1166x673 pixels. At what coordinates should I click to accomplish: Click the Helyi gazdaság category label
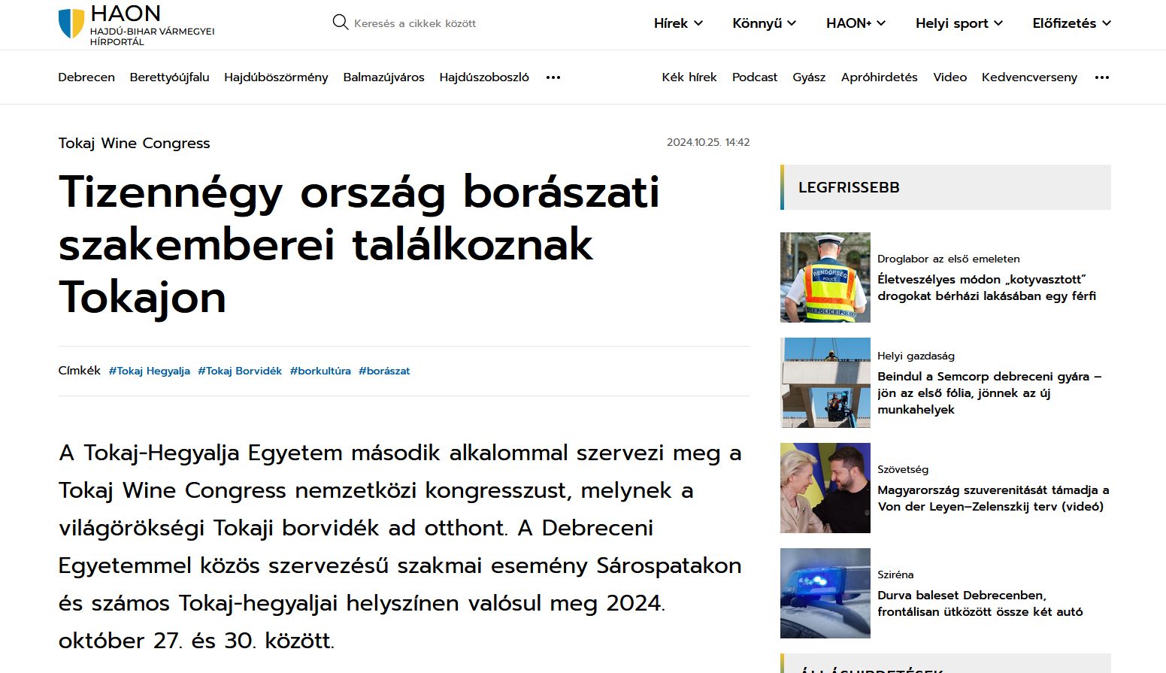point(916,356)
